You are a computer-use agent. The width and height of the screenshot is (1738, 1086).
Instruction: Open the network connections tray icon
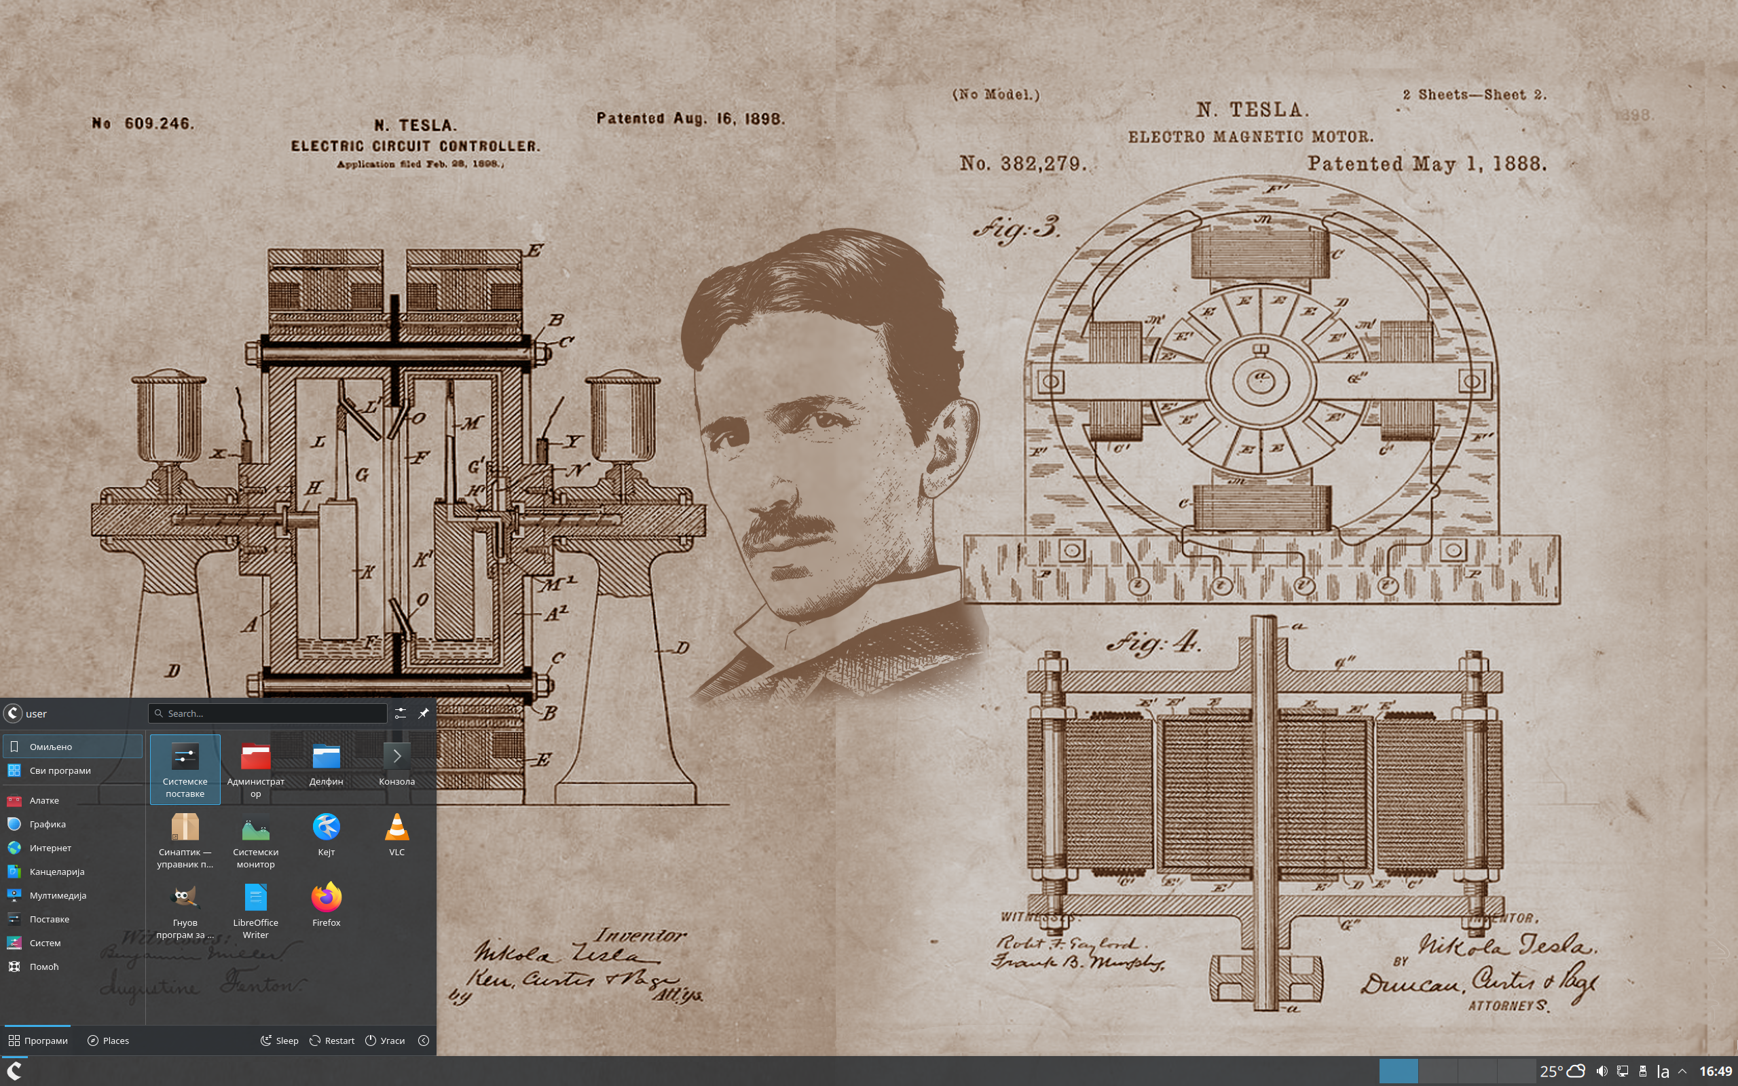[1623, 1071]
